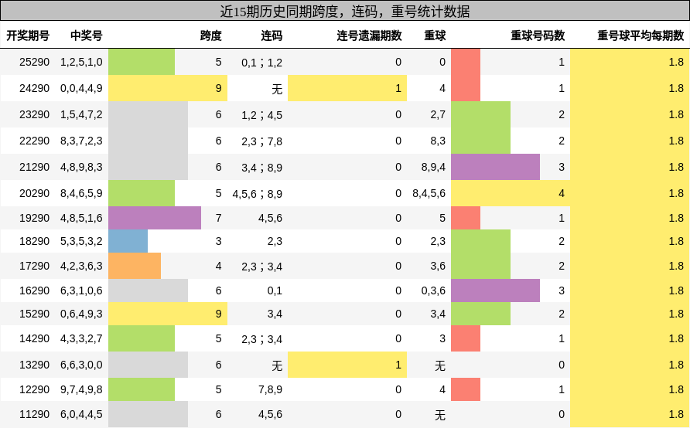Click the 跨度 column header
The width and height of the screenshot is (690, 428).
pyautogui.click(x=210, y=36)
